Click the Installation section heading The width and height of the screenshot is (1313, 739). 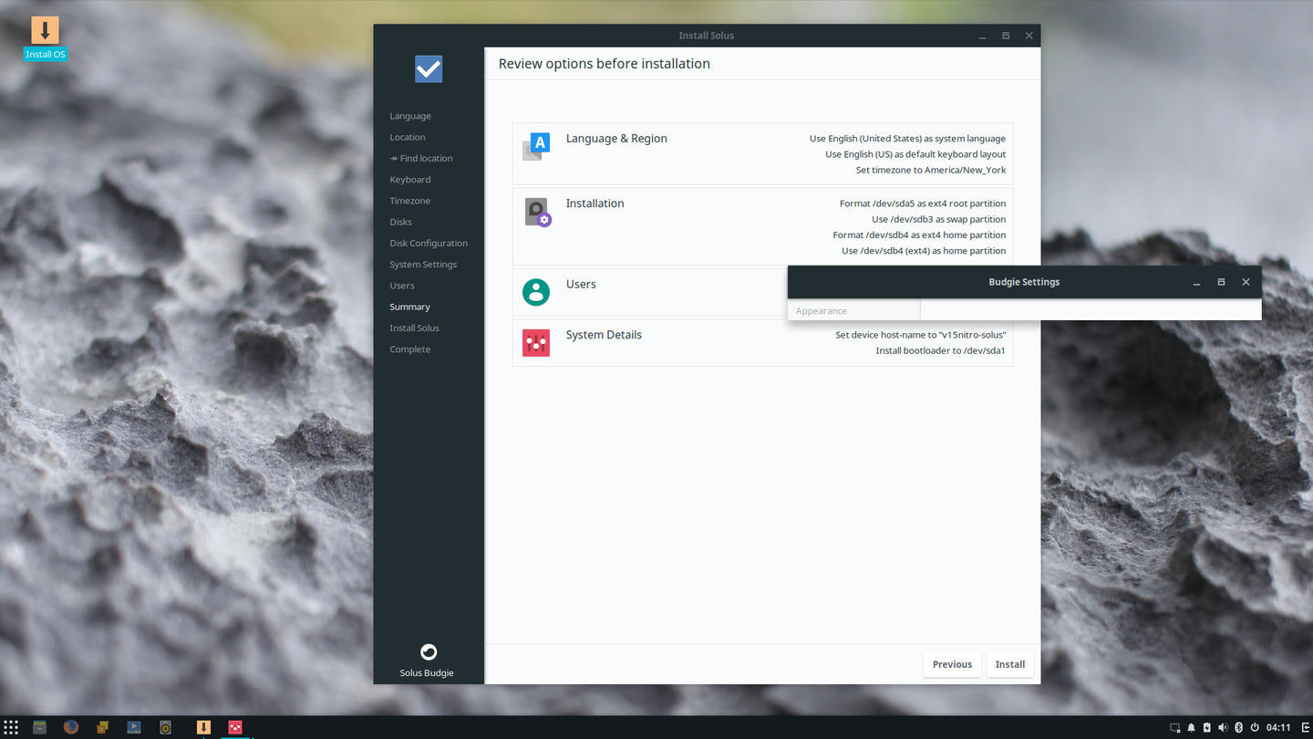click(594, 203)
